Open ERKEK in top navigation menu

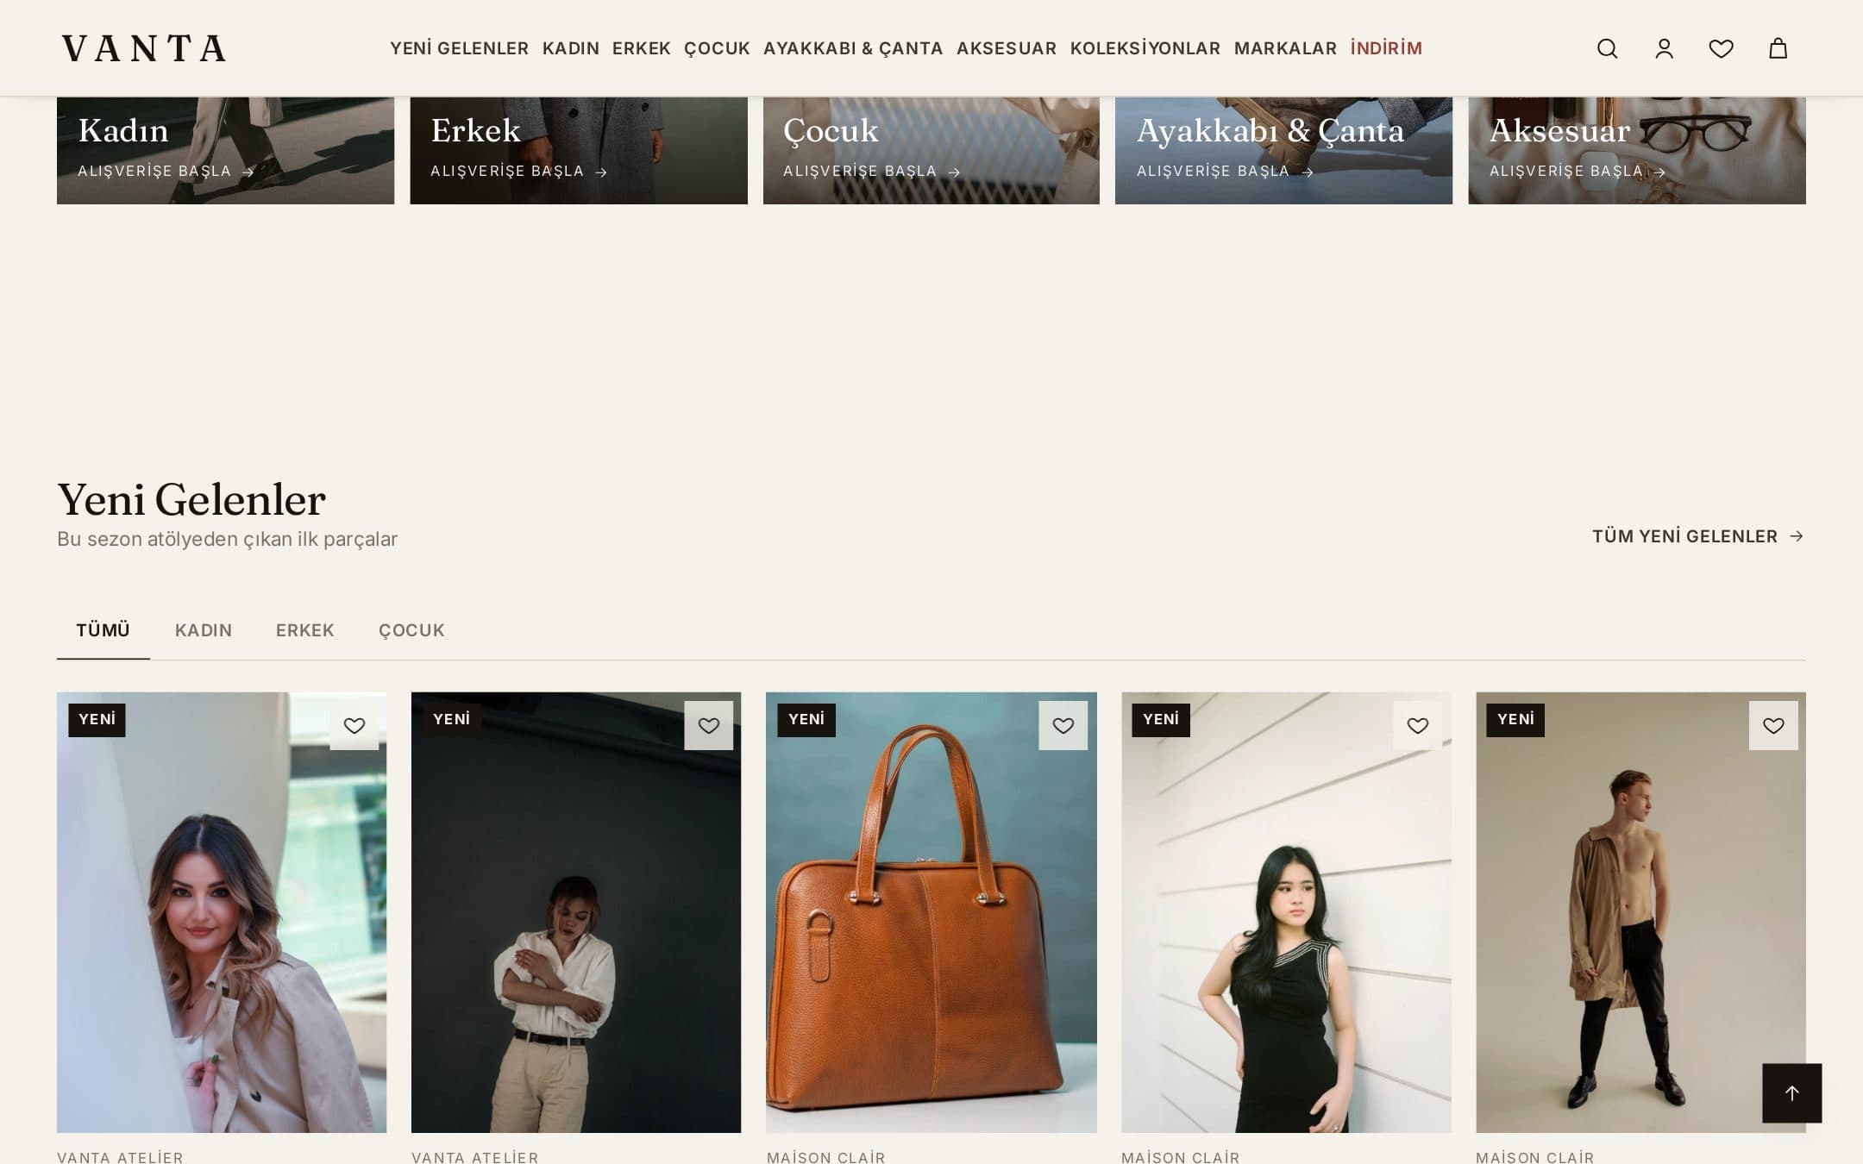tap(641, 48)
